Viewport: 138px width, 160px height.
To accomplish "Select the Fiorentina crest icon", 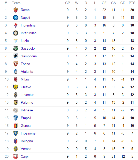I will [x=16, y=25].
